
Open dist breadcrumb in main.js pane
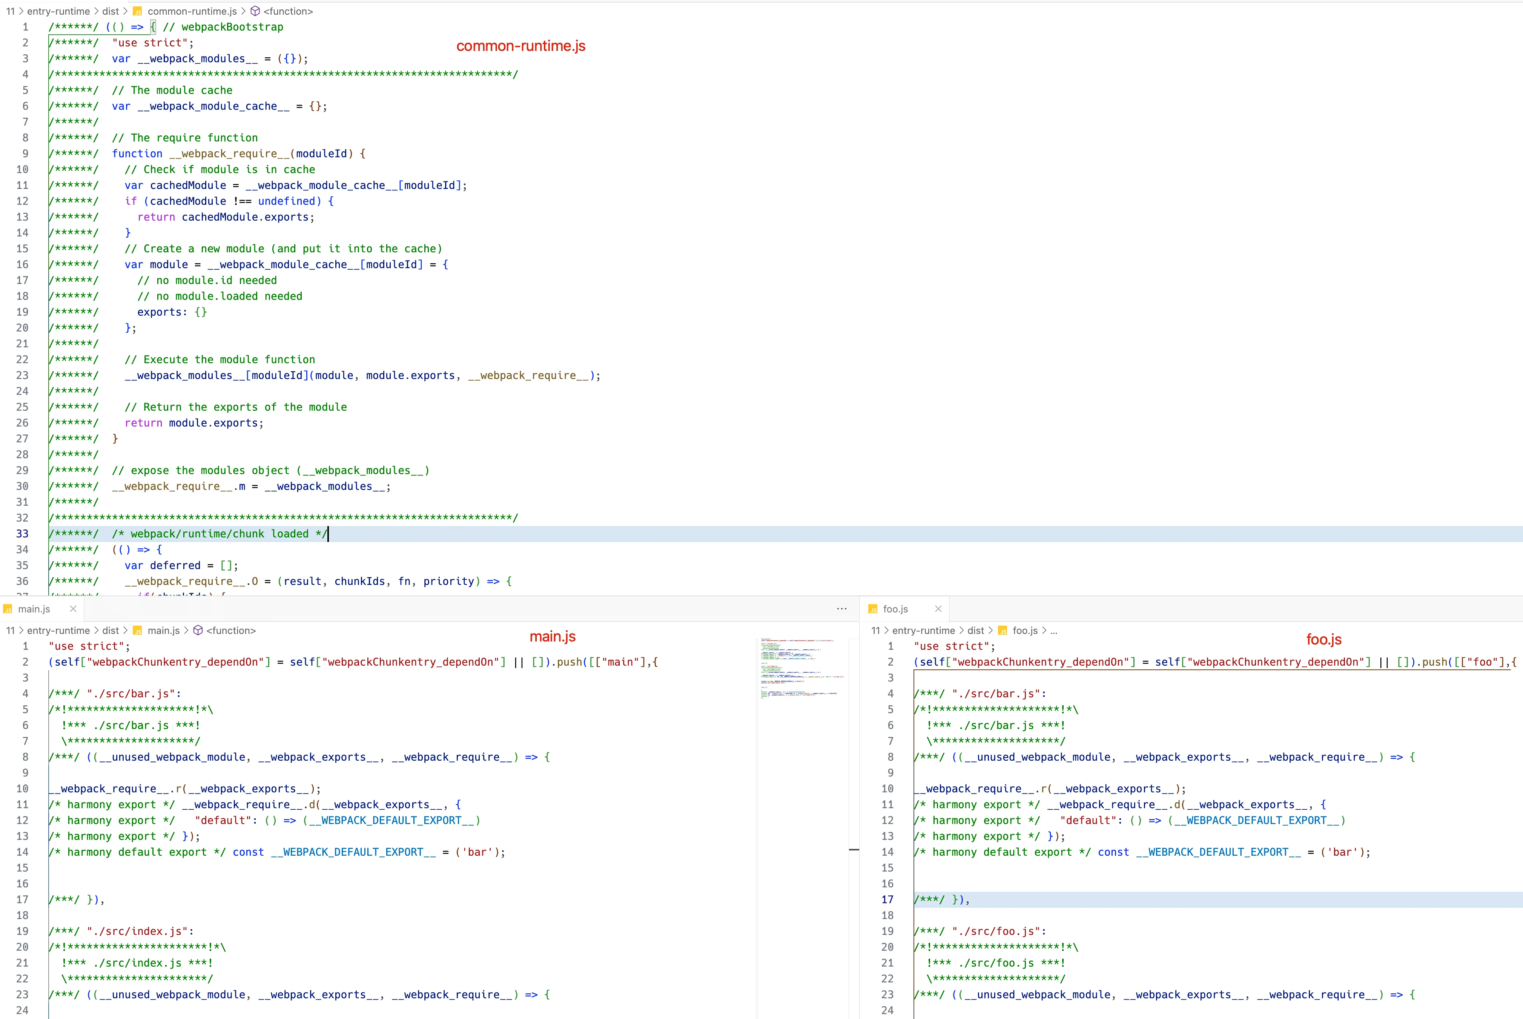(111, 631)
